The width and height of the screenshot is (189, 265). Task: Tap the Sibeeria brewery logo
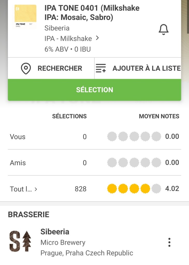tap(20, 242)
